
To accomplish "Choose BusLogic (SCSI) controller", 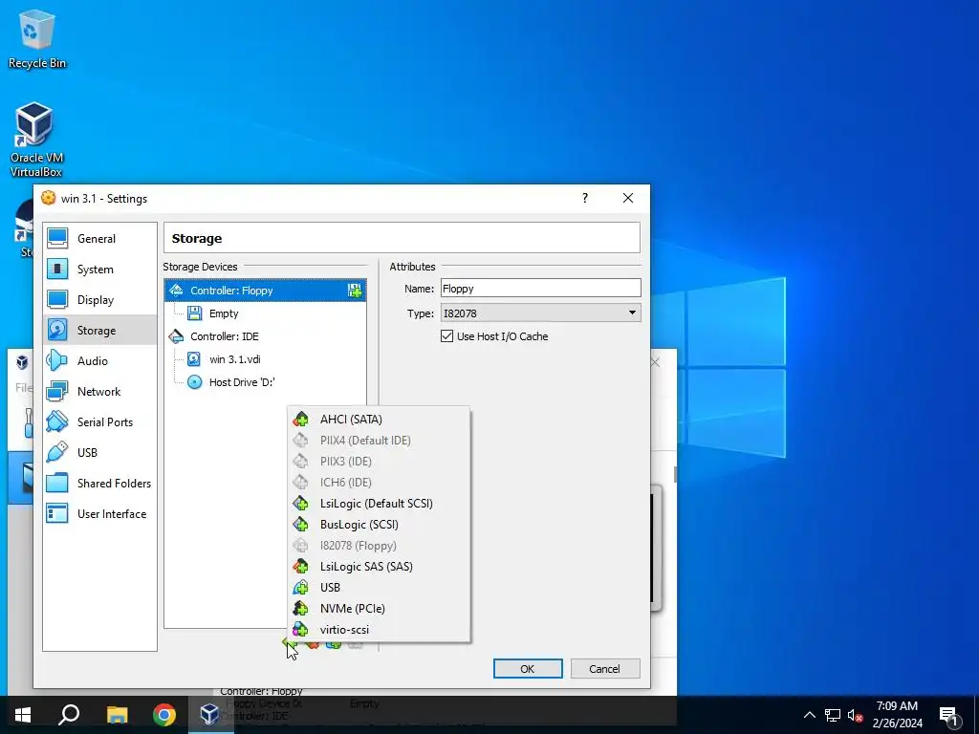I will pos(379,525).
